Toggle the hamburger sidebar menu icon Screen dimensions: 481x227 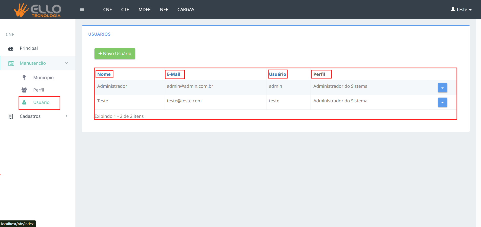coord(82,10)
